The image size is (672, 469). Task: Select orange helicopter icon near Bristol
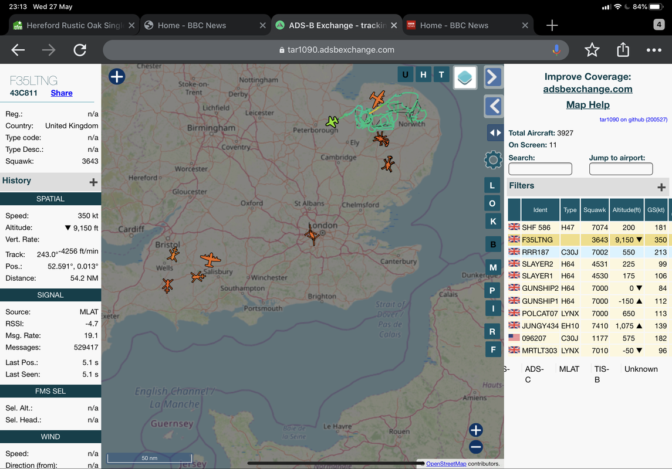(173, 254)
